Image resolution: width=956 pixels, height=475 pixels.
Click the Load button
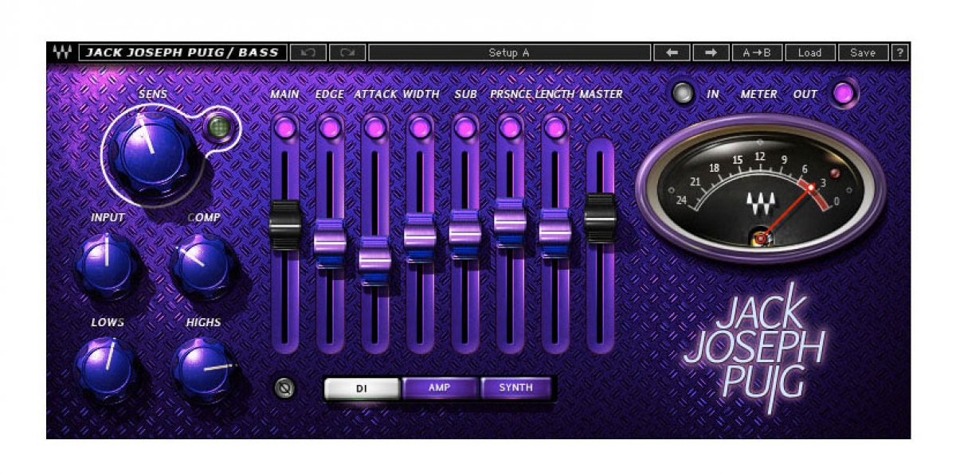[809, 53]
